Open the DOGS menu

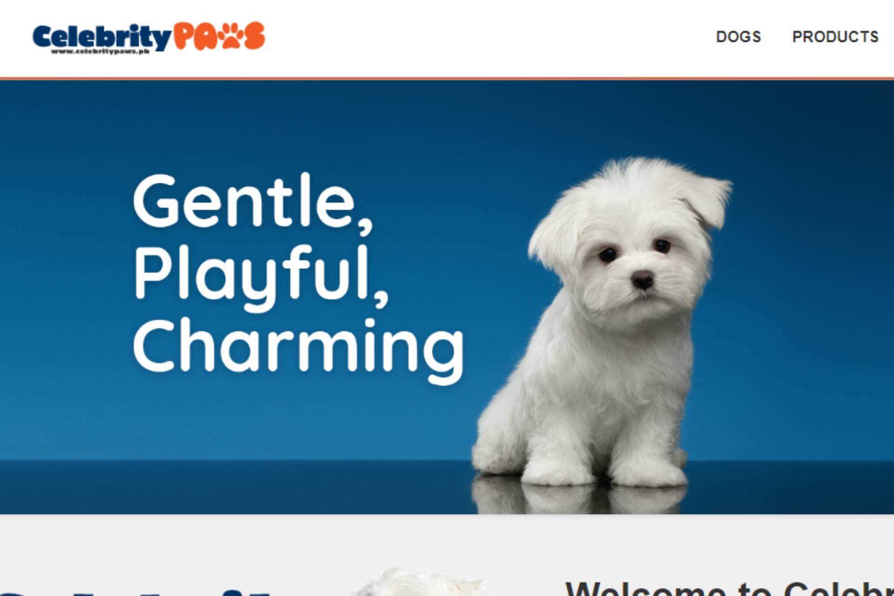point(738,37)
